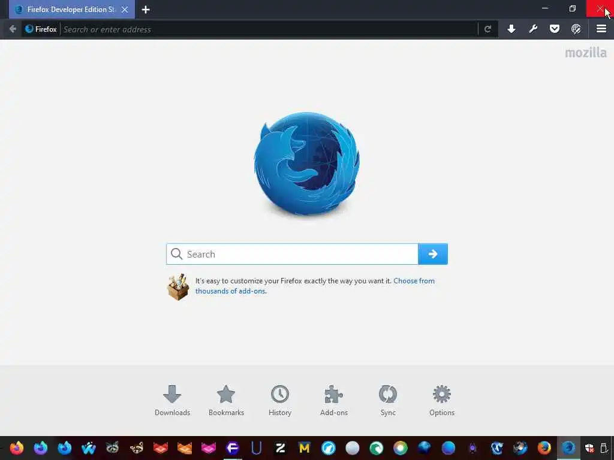This screenshot has height=460, width=614.
Task: Click the magnifier icon inside the search box
Action: (177, 254)
